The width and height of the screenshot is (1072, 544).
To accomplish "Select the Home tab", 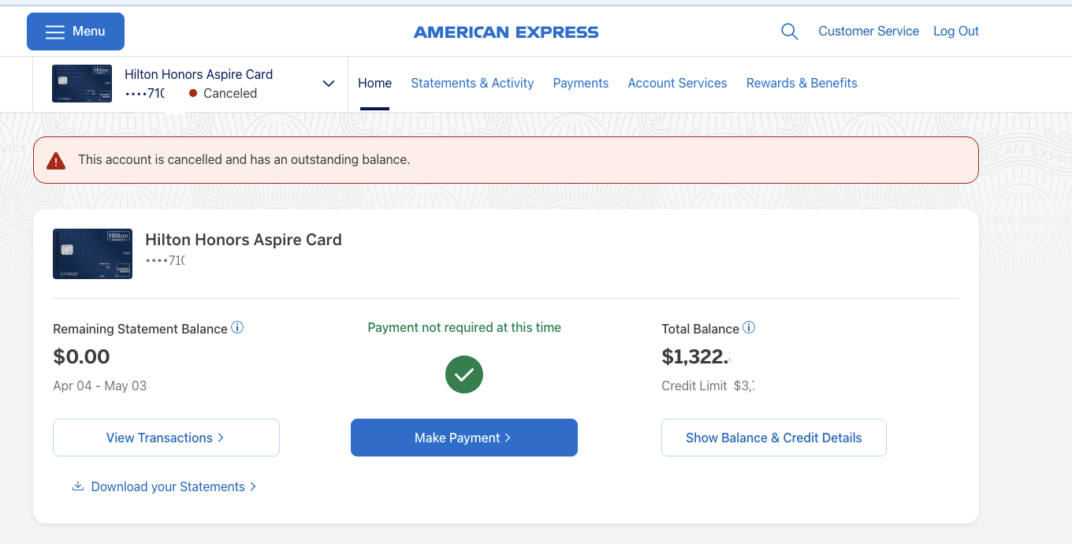I will 374,83.
